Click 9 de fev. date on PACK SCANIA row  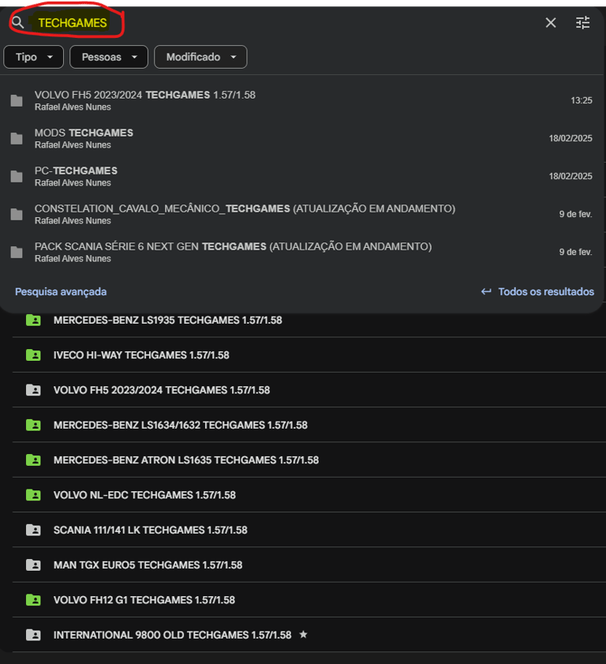pos(575,252)
